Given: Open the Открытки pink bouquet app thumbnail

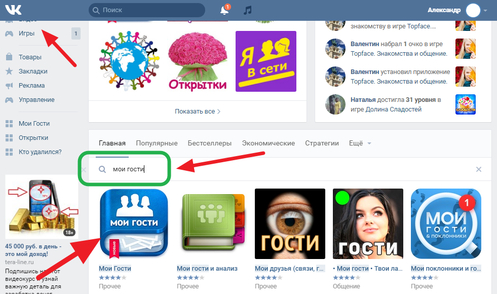Looking at the screenshot, I should [x=198, y=61].
